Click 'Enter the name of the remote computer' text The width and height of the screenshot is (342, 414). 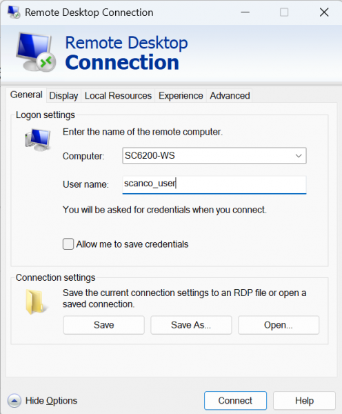coord(143,132)
